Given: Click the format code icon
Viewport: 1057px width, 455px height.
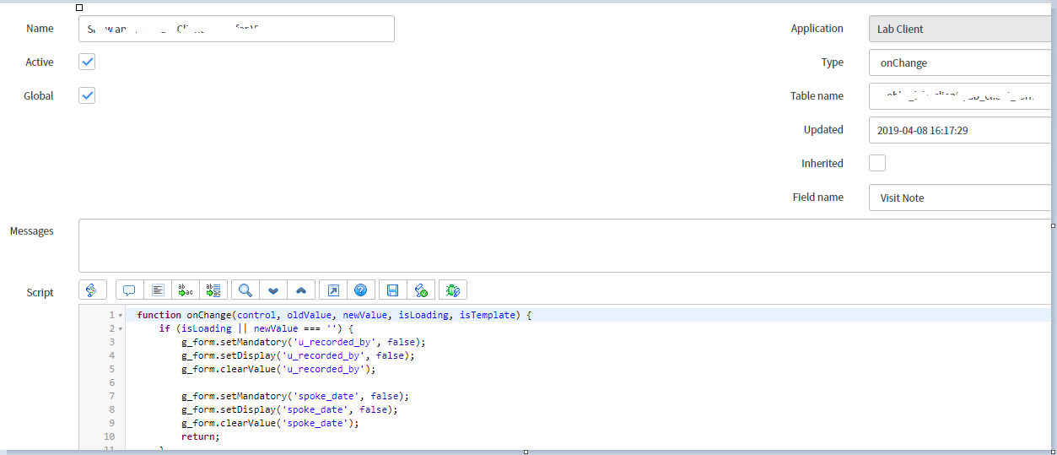Looking at the screenshot, I should tap(158, 290).
